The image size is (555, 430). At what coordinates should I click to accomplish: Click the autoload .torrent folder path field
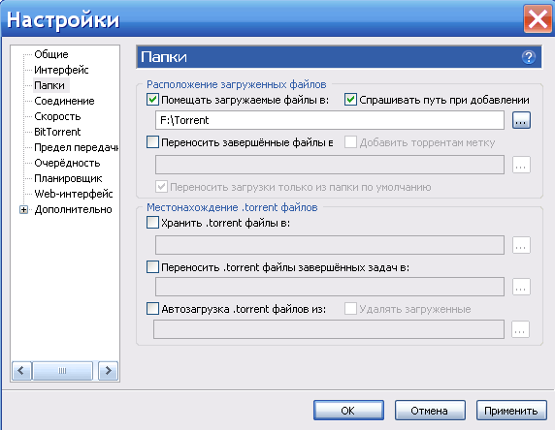329,329
